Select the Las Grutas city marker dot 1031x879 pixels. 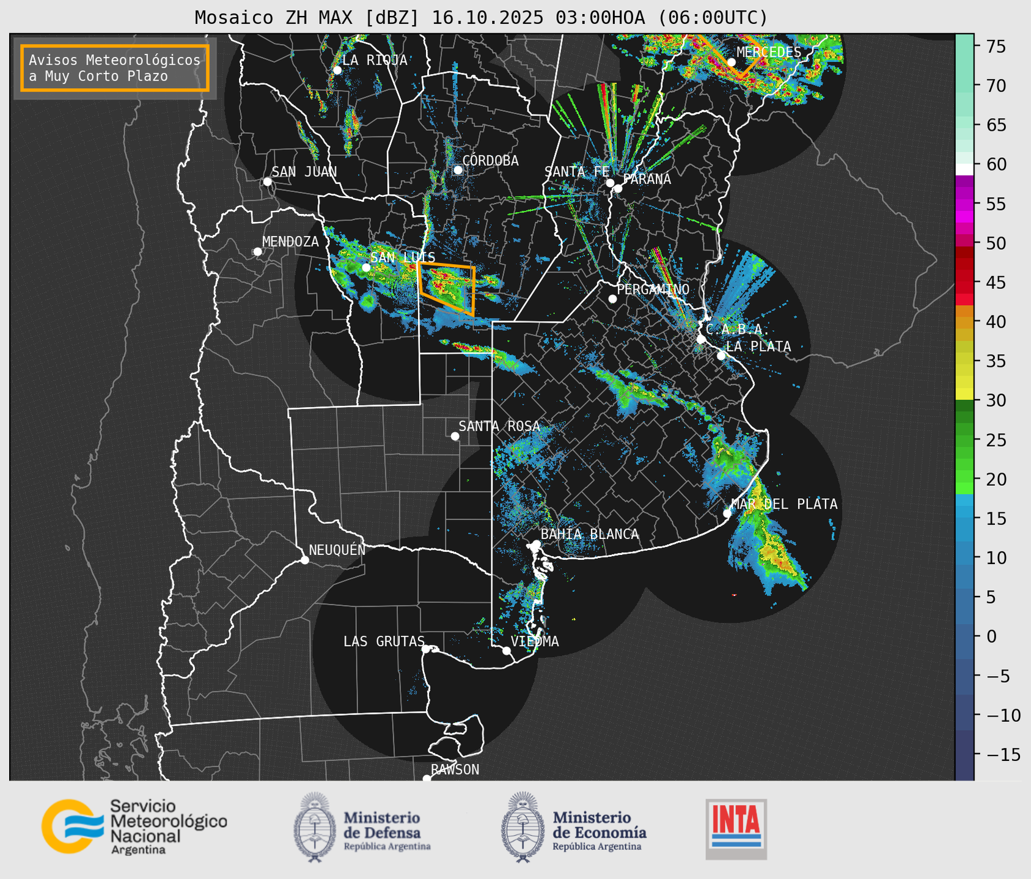coord(426,649)
